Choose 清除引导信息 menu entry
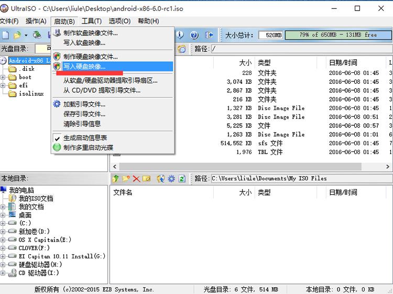Screen dimensions: 393x294 click(x=113, y=124)
